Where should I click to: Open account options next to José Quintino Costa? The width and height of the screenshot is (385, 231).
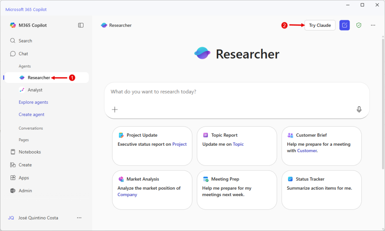(79, 218)
